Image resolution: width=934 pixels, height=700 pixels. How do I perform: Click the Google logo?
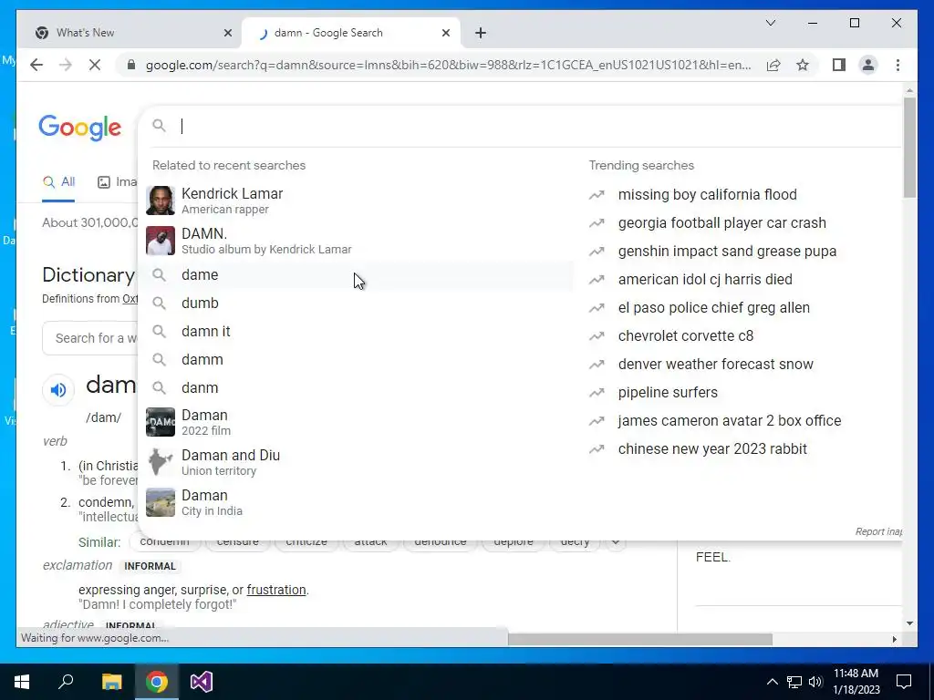80,127
